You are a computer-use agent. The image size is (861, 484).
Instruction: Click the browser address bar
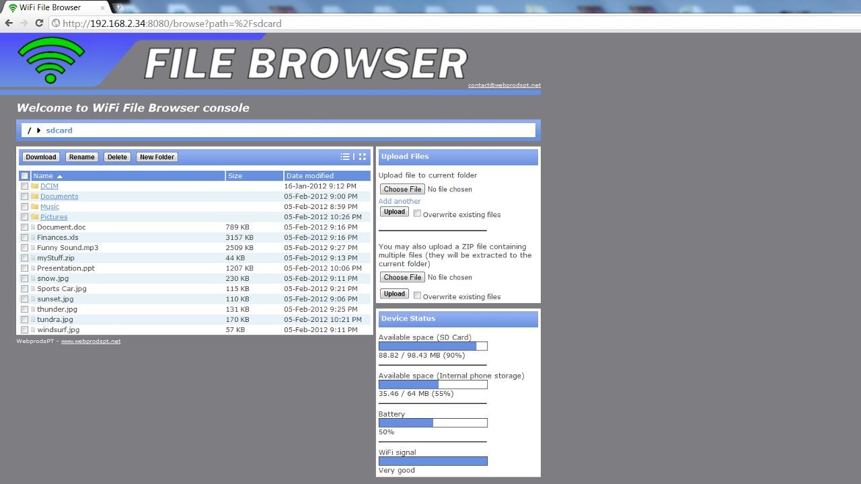pyautogui.click(x=404, y=23)
